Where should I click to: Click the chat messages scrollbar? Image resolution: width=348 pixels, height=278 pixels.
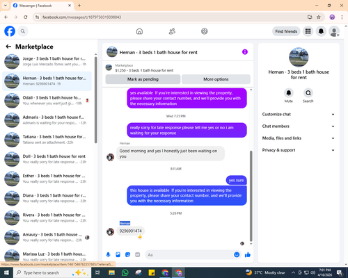(251, 196)
